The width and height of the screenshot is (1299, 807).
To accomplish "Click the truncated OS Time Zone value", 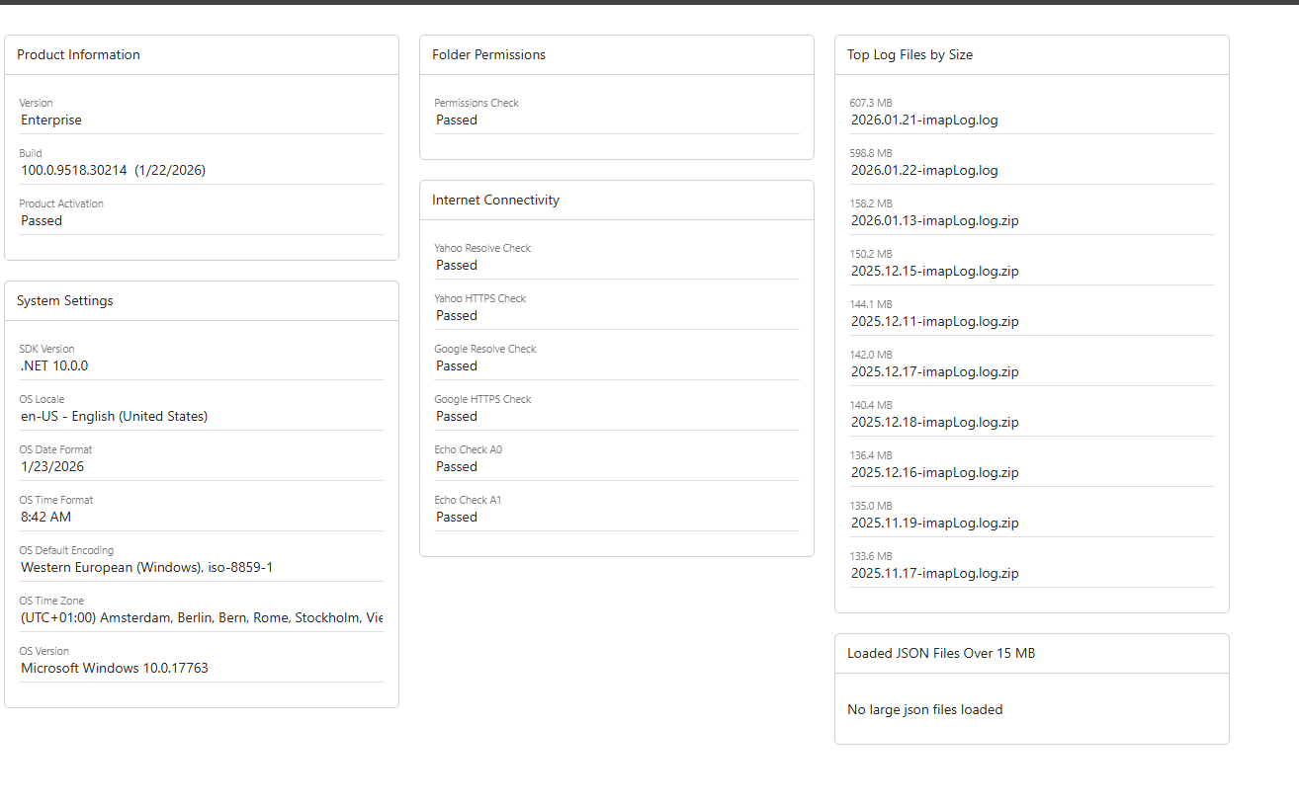I will (202, 618).
